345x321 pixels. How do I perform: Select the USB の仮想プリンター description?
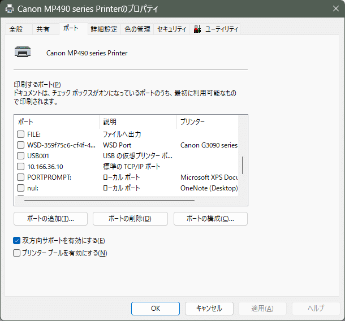(138, 155)
